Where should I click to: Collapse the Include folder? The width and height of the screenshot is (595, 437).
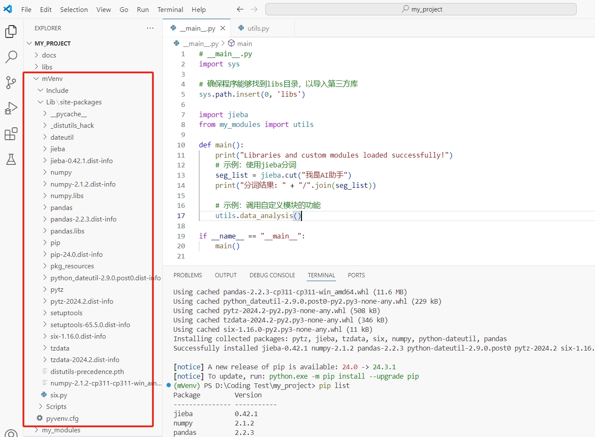point(93,90)
